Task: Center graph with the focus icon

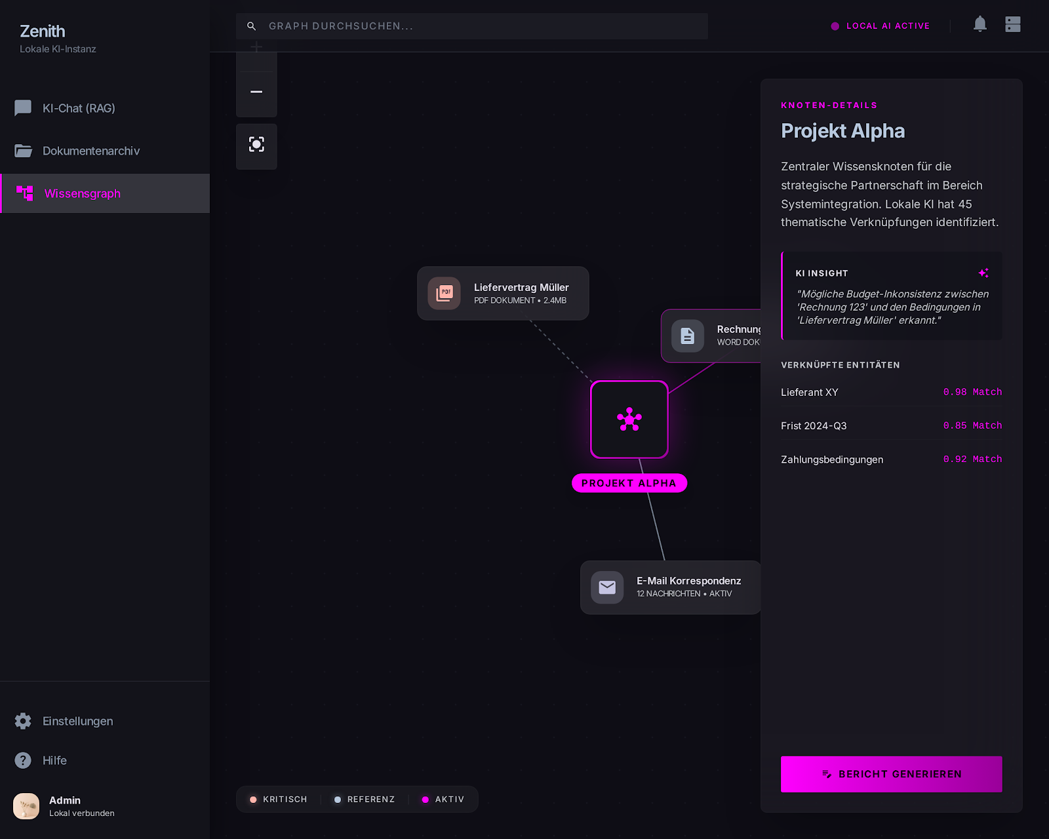Action: pyautogui.click(x=256, y=145)
